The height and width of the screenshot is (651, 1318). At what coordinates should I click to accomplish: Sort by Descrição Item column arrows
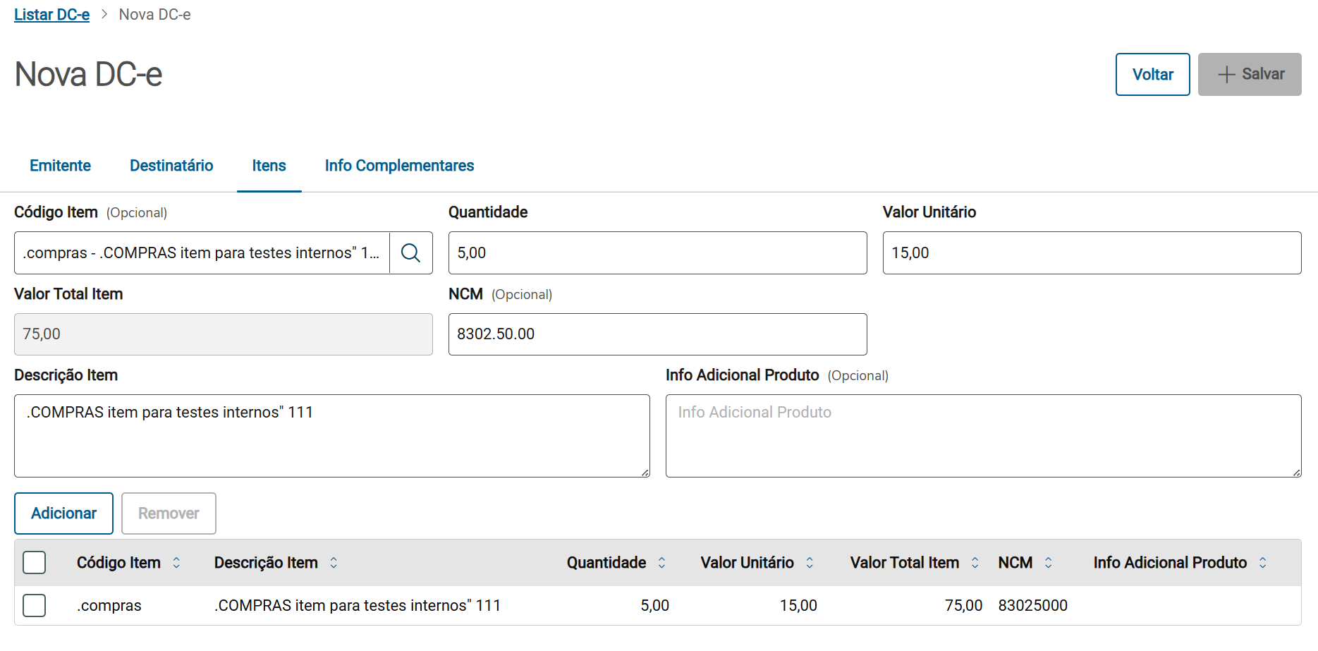[x=334, y=563]
